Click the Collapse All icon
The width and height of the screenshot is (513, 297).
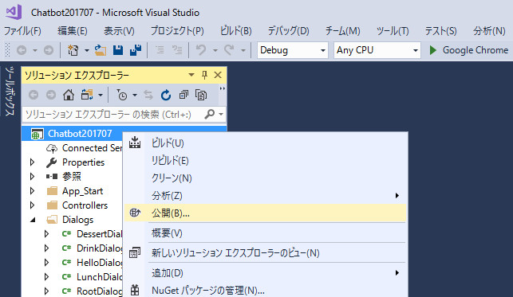pos(183,95)
